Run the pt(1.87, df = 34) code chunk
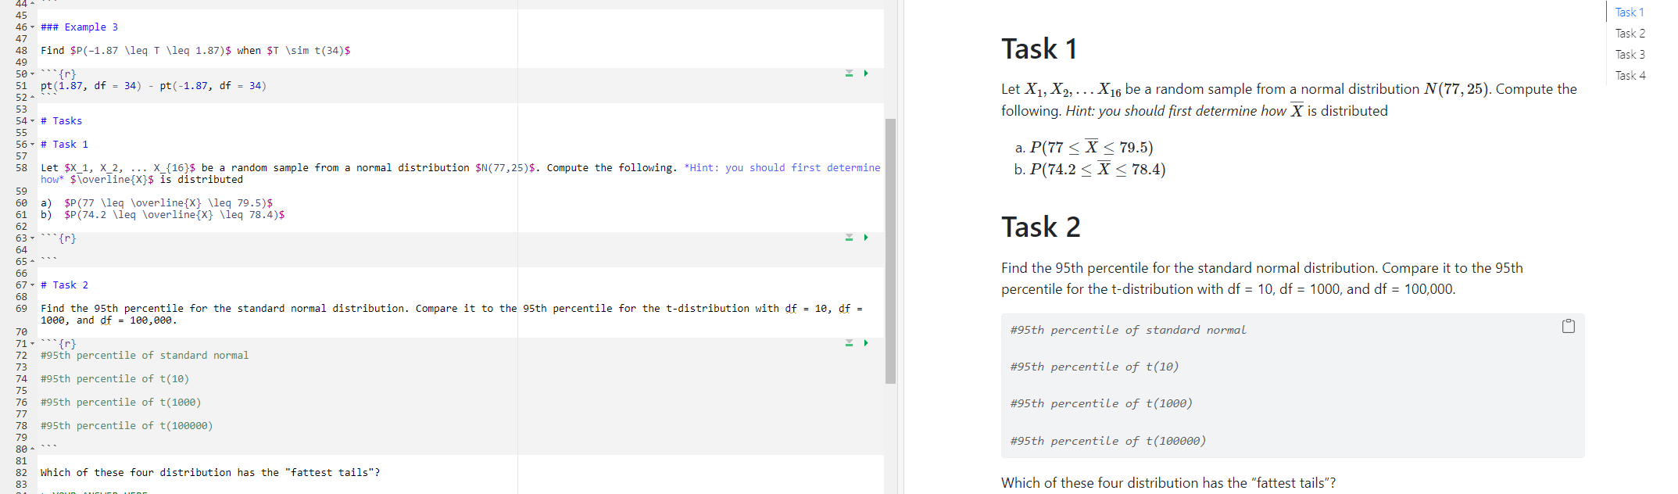 866,73
